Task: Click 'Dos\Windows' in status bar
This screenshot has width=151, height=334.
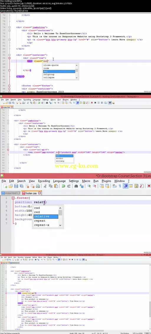Action: (x=124, y=333)
